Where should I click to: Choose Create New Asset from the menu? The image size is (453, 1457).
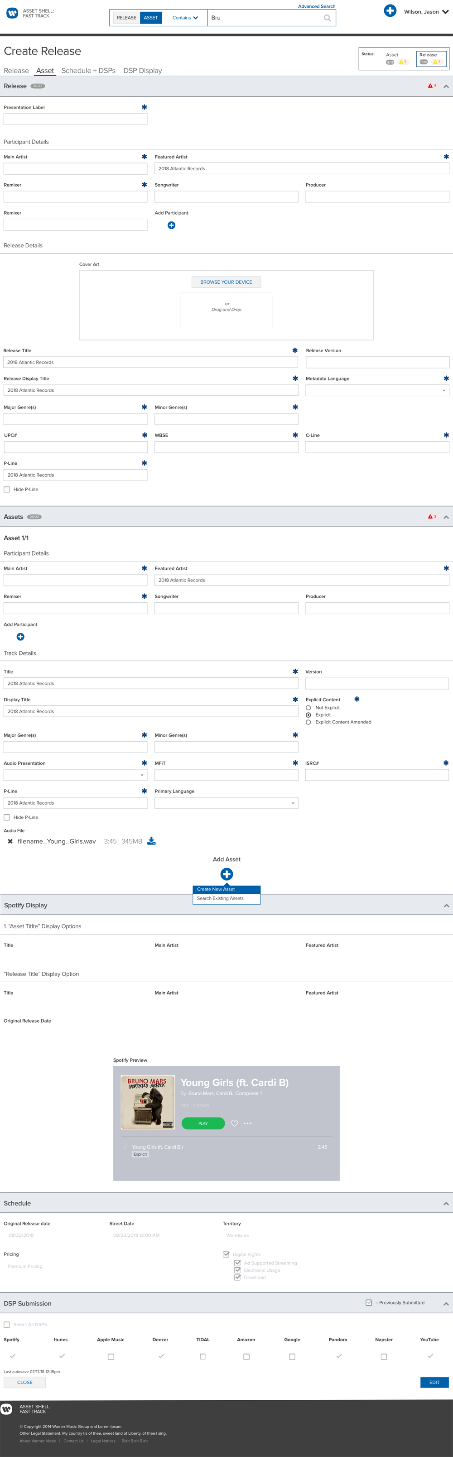click(x=226, y=889)
